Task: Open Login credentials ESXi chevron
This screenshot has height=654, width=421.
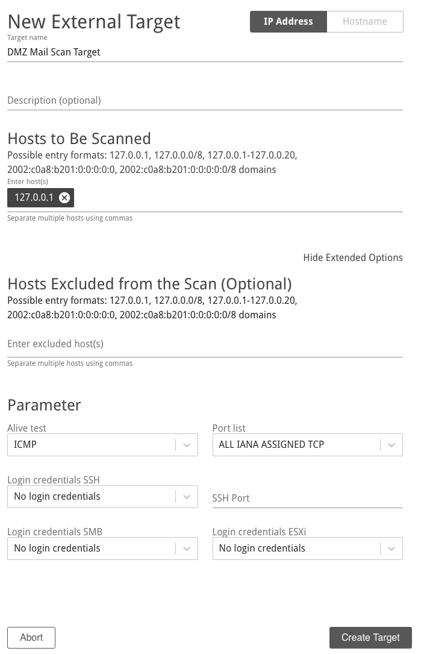Action: coord(391,549)
